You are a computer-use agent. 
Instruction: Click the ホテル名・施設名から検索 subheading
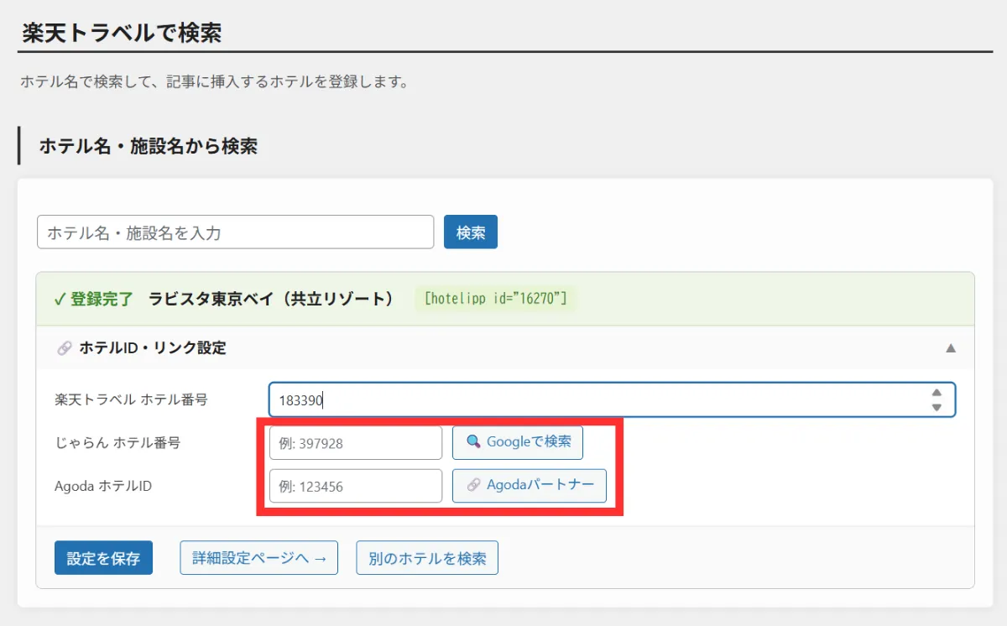pos(148,147)
